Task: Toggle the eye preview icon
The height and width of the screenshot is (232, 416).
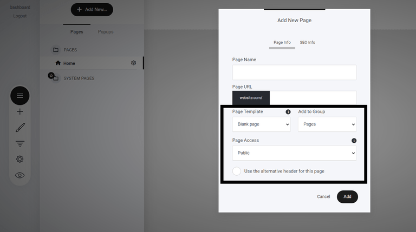Action: point(20,175)
